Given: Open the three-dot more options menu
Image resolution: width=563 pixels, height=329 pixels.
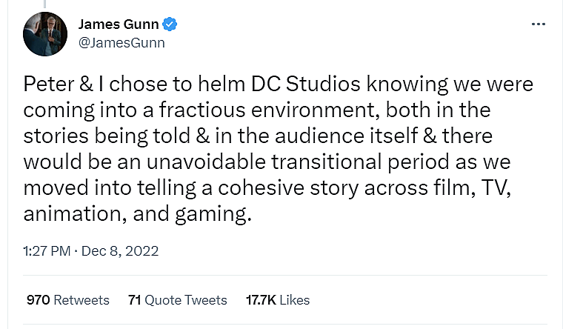Looking at the screenshot, I should (539, 24).
